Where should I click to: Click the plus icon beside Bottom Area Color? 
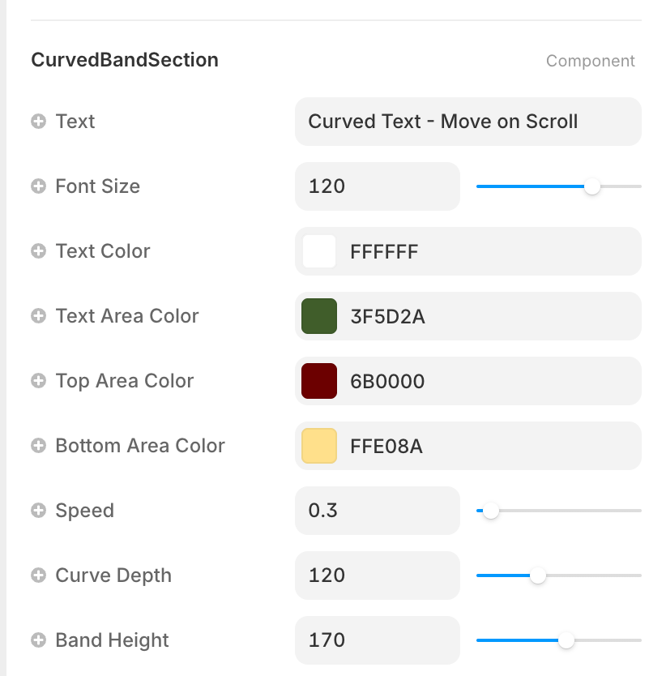point(38,446)
